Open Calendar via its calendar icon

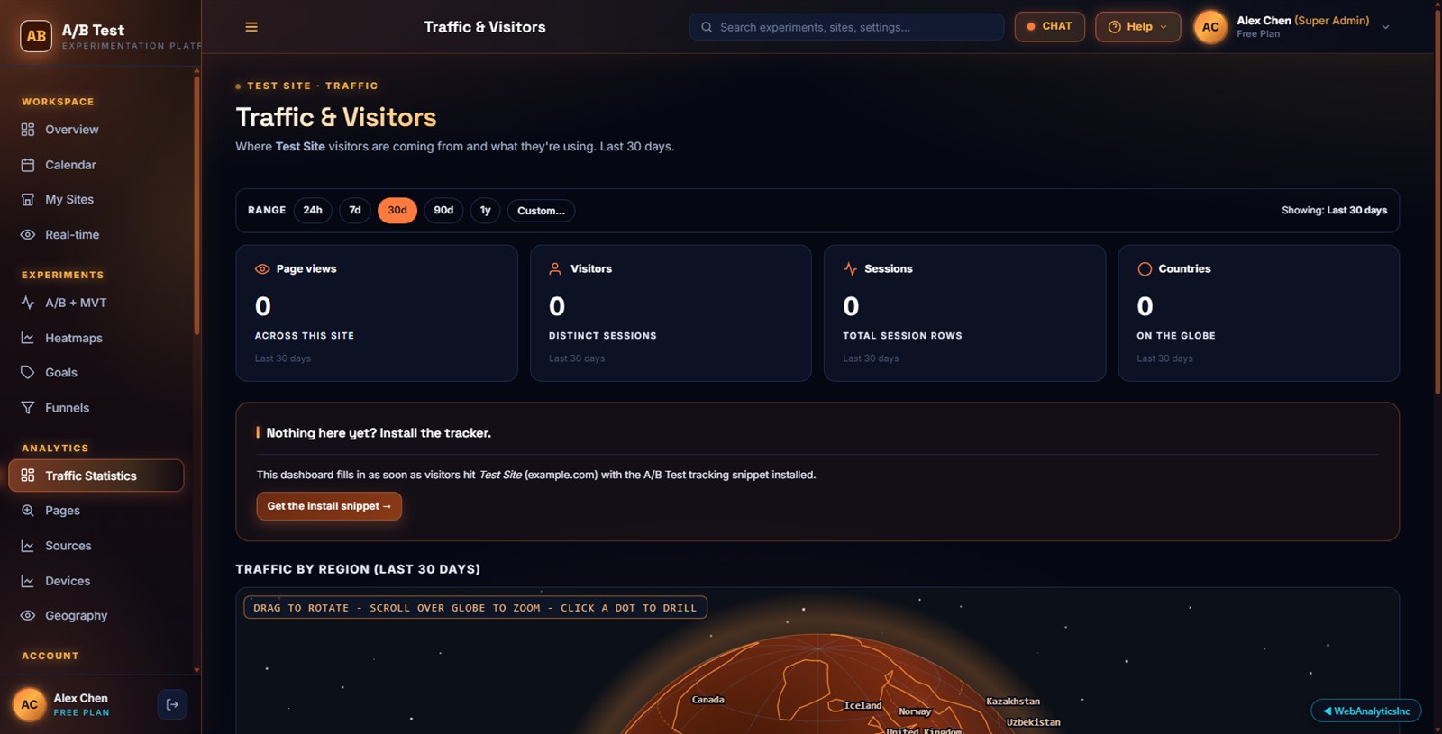pyautogui.click(x=28, y=165)
